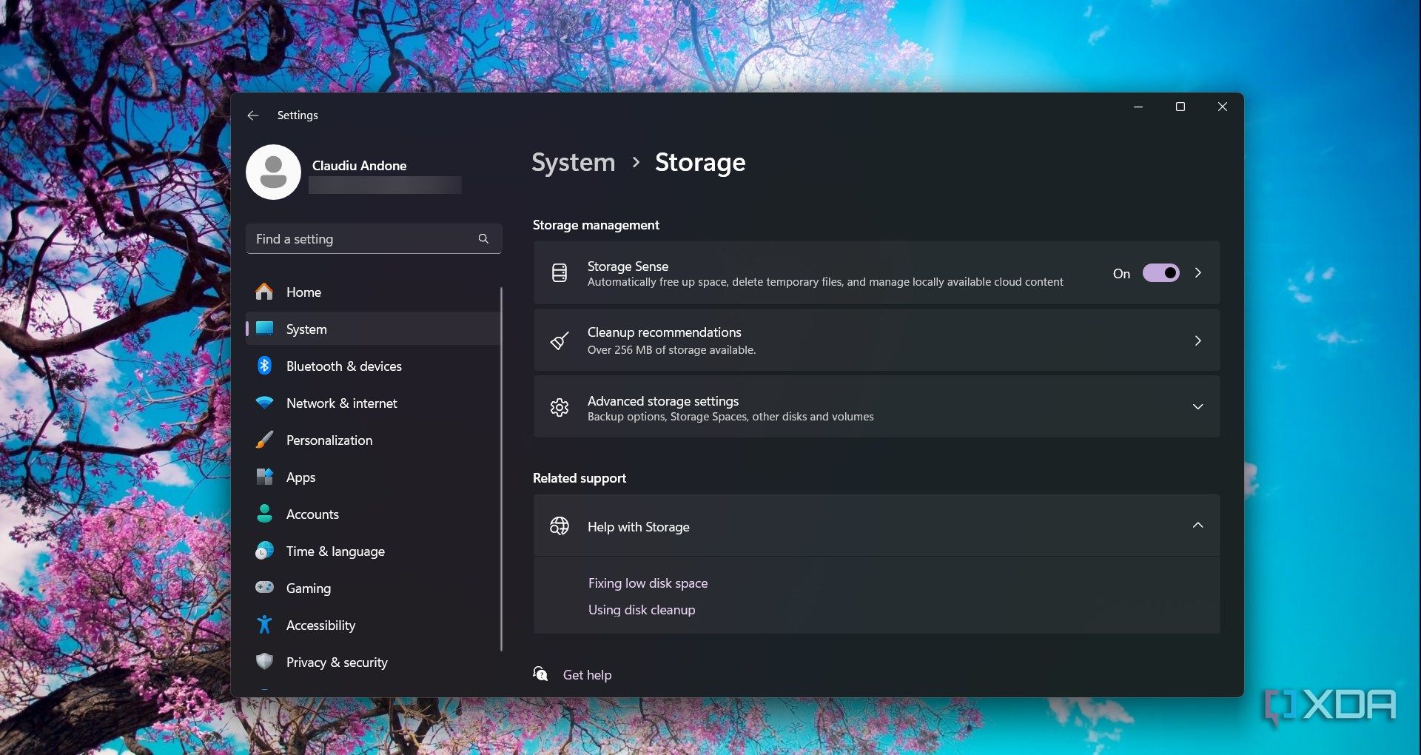Click the Accessibility figure icon
Image resolution: width=1421 pixels, height=755 pixels.
(x=264, y=625)
